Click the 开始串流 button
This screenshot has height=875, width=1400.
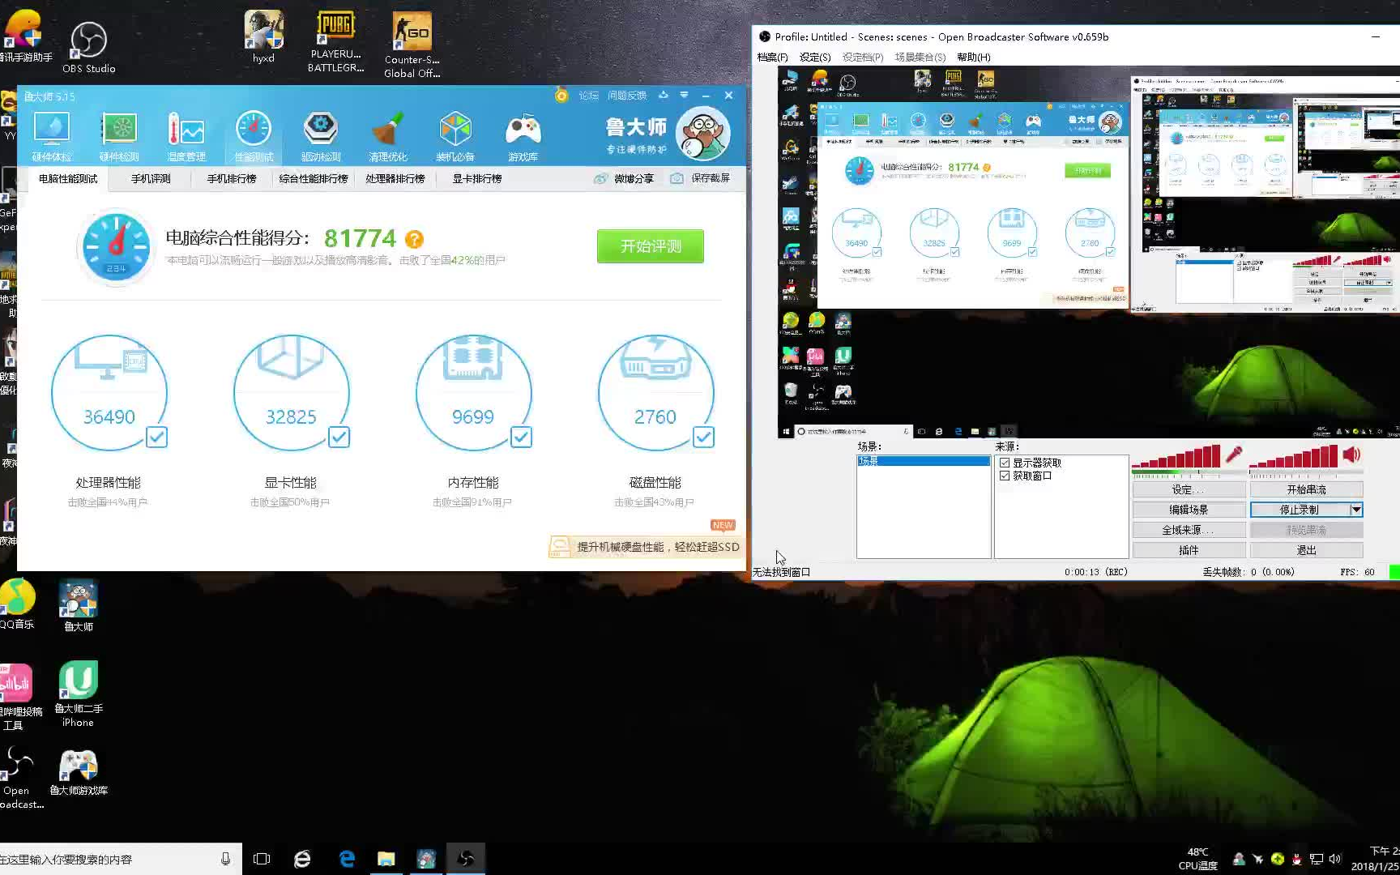coord(1306,489)
